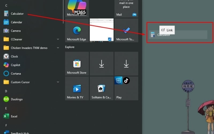Open the Microsoft 365 tile
This screenshot has height=134, width=214.
point(77,9)
